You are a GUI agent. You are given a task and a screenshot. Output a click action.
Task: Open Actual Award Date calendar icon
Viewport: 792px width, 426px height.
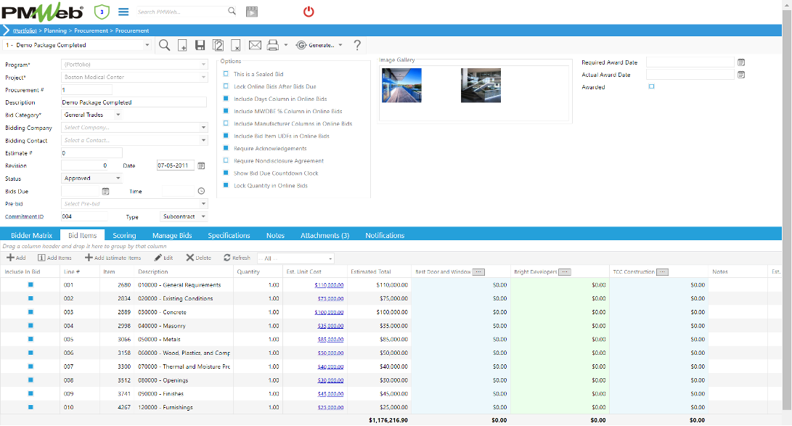(x=741, y=75)
